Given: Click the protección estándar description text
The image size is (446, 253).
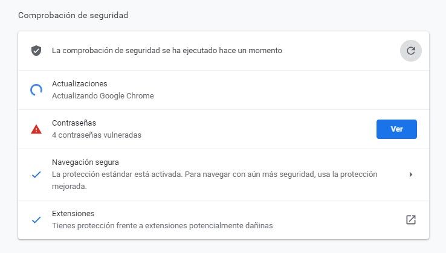Looking at the screenshot, I should (215, 180).
